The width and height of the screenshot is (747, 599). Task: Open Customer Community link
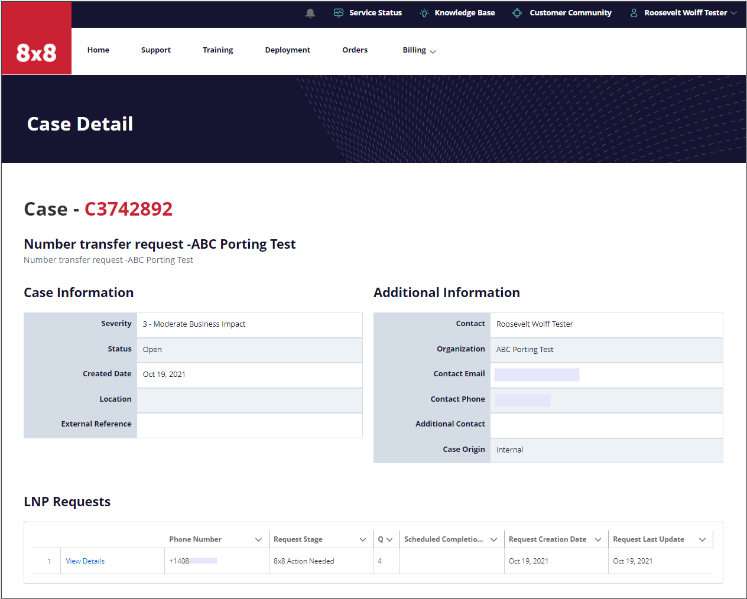570,12
